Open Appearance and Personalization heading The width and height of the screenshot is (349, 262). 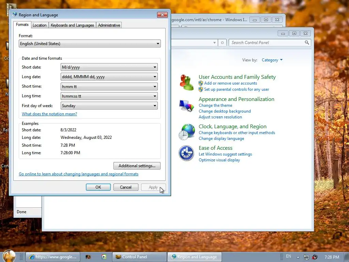point(237,99)
